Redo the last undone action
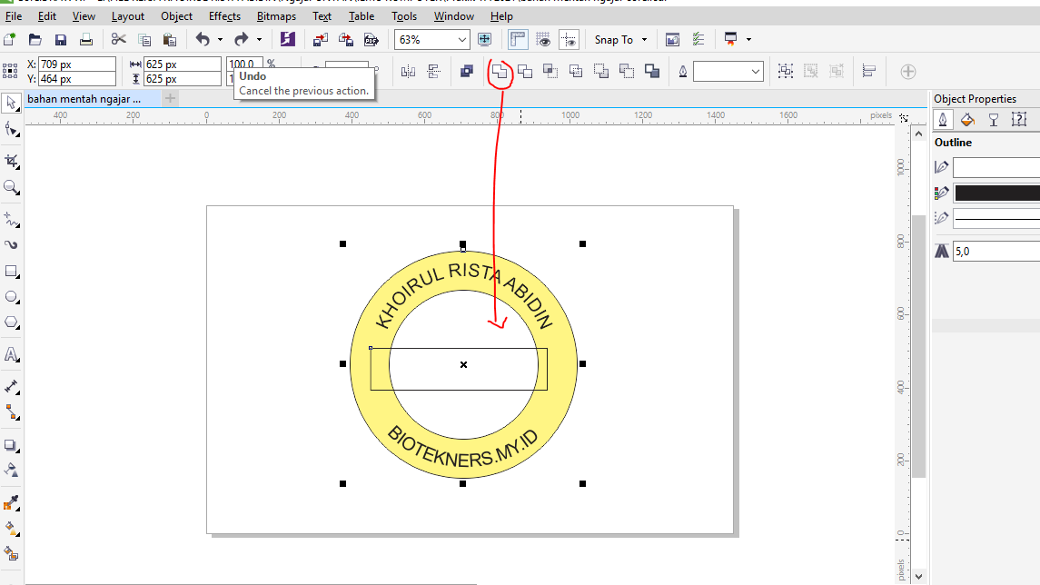 242,40
